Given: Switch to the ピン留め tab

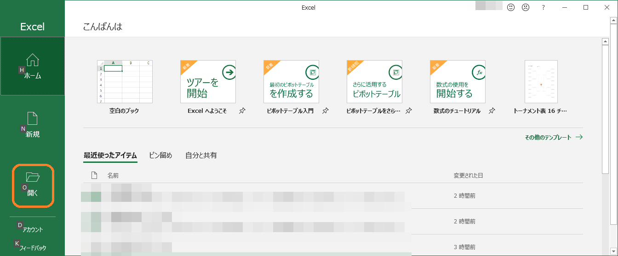Looking at the screenshot, I should click(160, 156).
